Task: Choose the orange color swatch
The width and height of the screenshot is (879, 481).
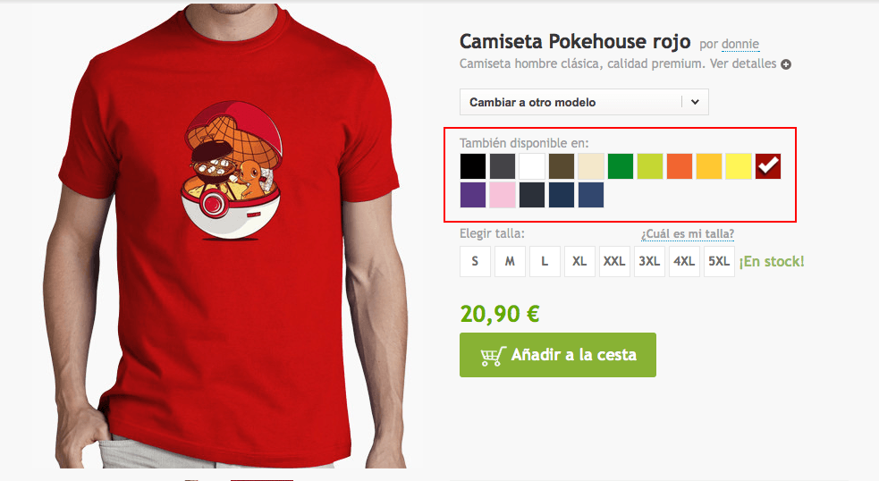Action: click(680, 166)
